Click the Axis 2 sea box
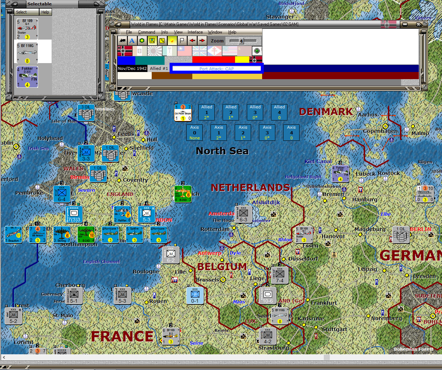 pyautogui.click(x=243, y=132)
